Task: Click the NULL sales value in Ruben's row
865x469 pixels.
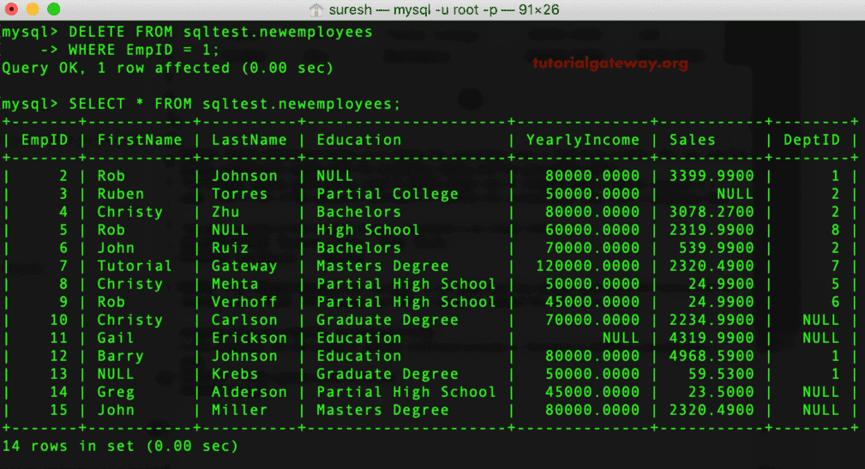Action: (735, 195)
